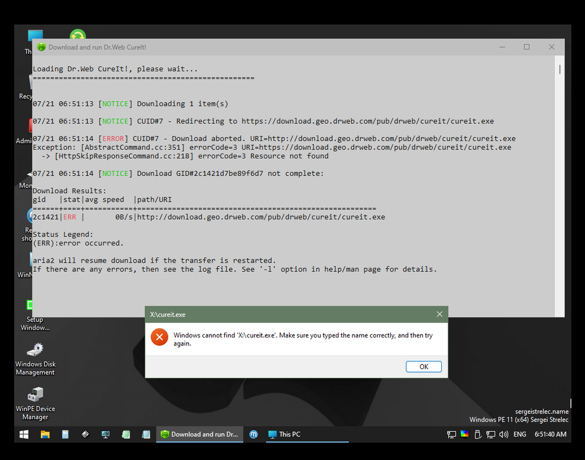Image resolution: width=585 pixels, height=460 pixels.
Task: Click OK in the cureit.exe error dialog
Action: [424, 367]
